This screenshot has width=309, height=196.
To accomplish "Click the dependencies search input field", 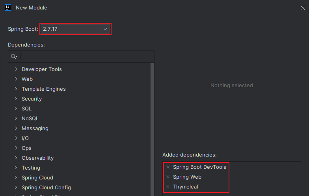I will 85,56.
